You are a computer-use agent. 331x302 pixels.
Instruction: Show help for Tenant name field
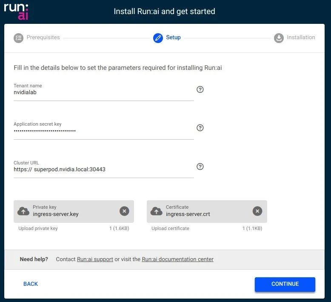(x=200, y=89)
